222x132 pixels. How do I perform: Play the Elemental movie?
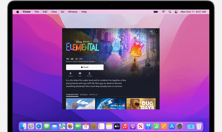[85, 67]
